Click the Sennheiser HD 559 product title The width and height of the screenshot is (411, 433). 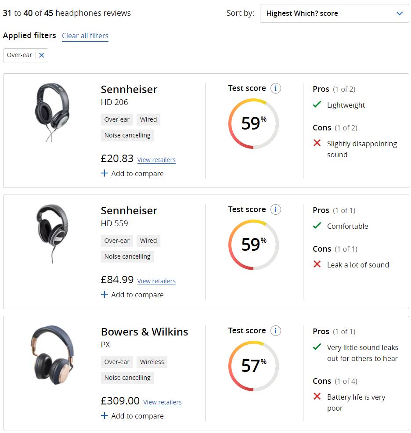coord(129,211)
